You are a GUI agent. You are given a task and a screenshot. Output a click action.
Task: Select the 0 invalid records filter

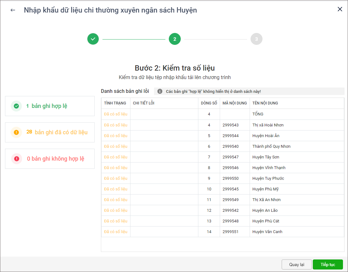tap(55, 159)
